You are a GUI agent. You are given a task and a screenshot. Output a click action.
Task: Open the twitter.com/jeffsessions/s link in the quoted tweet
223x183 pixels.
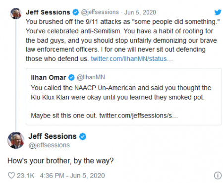click(138, 116)
